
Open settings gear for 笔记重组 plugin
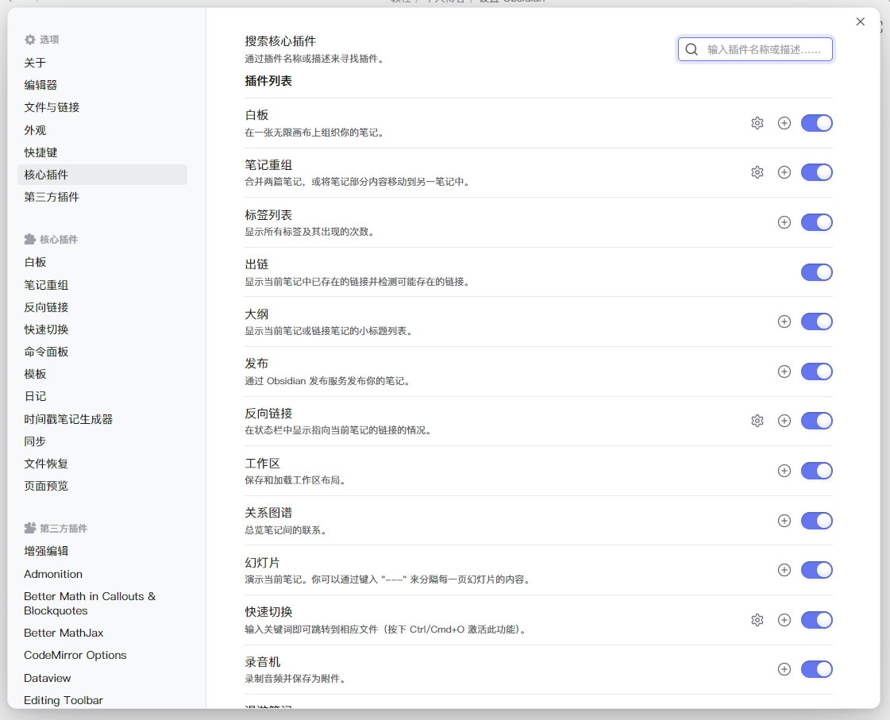757,172
